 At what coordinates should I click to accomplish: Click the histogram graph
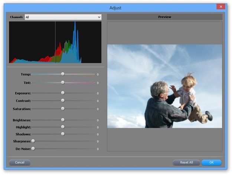[55, 42]
